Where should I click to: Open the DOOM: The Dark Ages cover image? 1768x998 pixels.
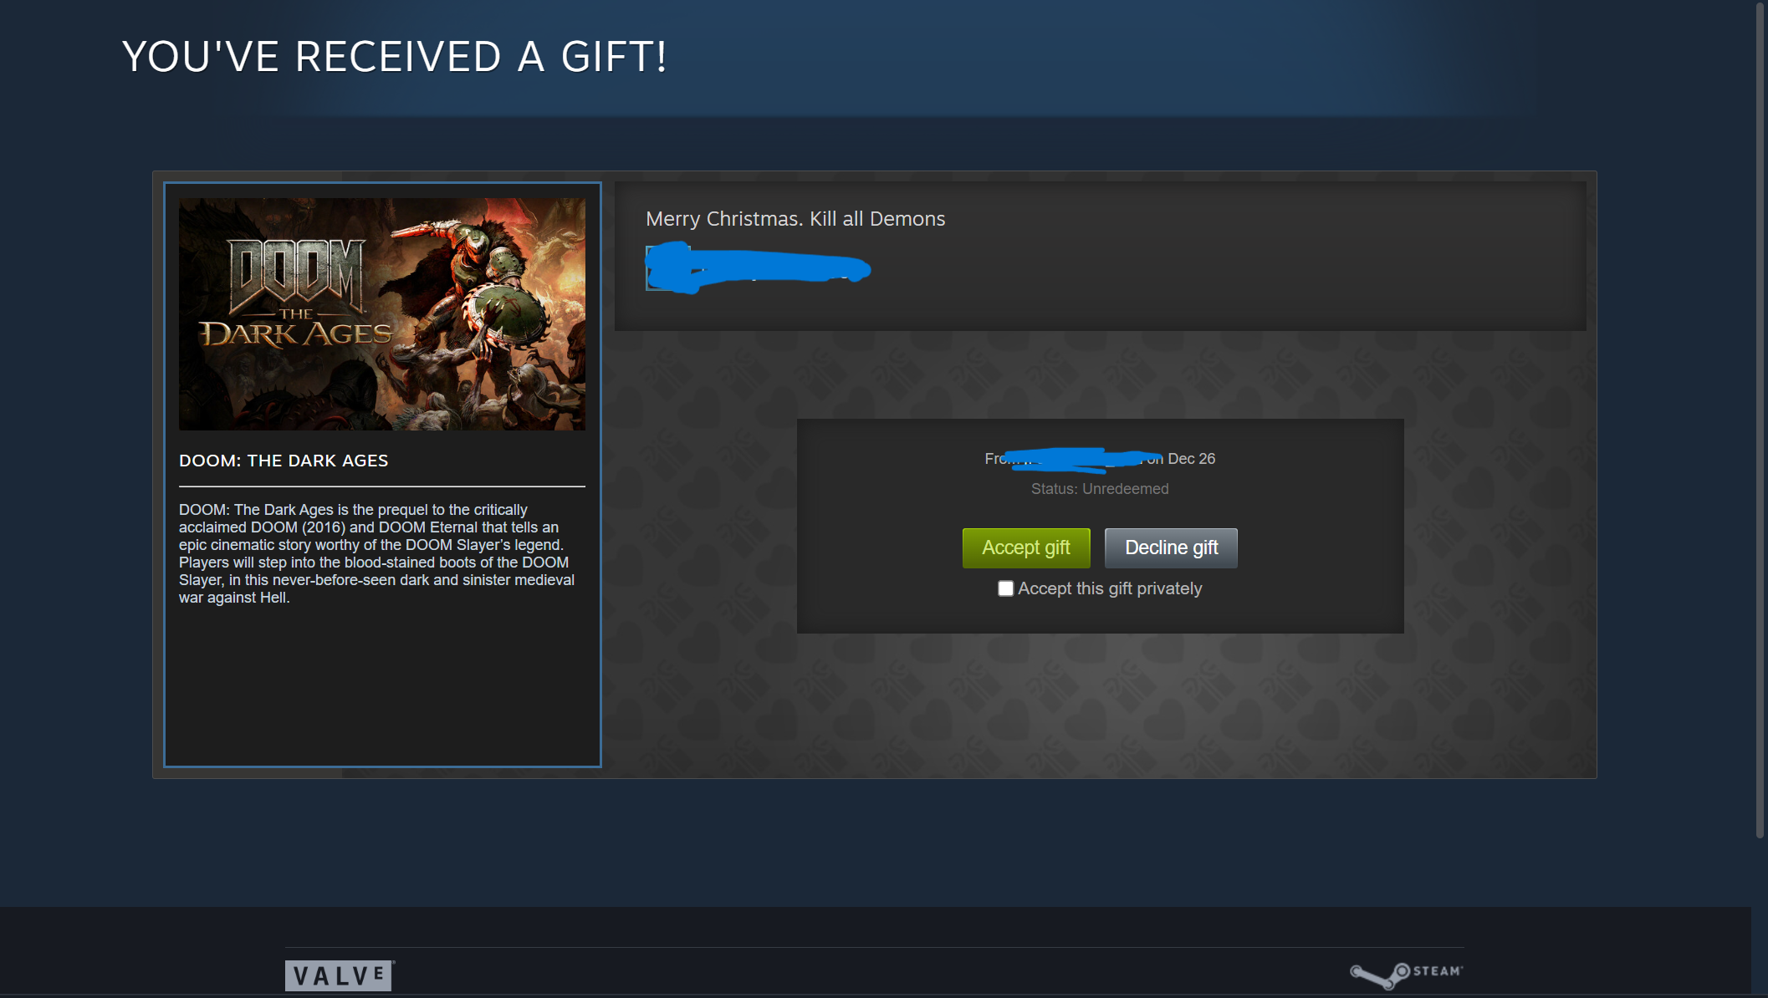tap(382, 314)
